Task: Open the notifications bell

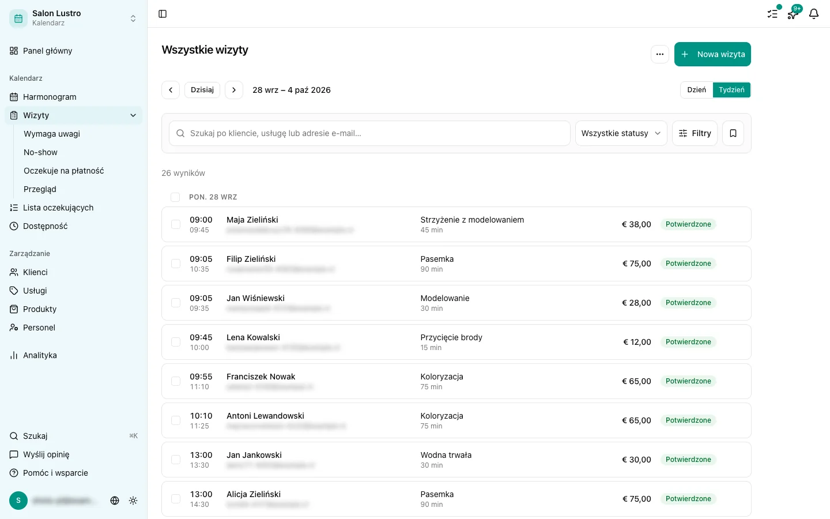Action: tap(814, 14)
